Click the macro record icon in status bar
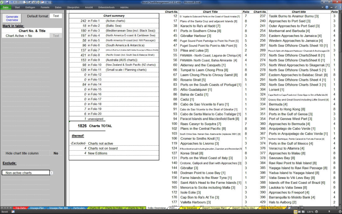 tap(13, 212)
